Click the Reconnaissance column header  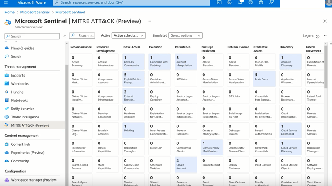click(81, 47)
